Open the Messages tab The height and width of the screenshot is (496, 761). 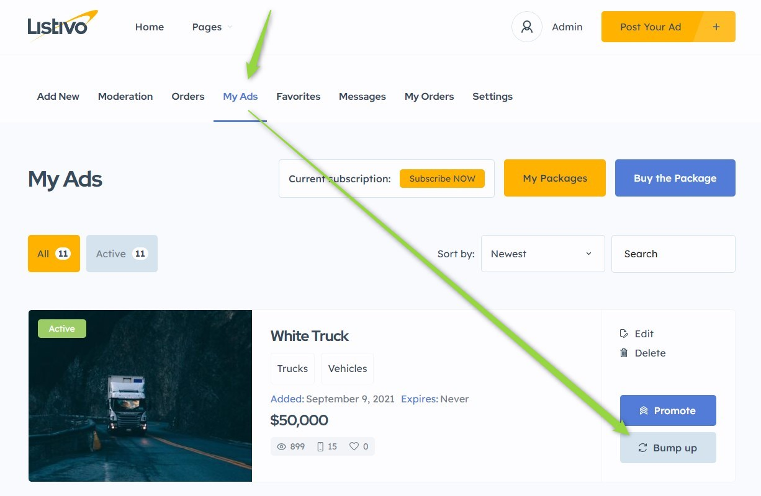(362, 96)
